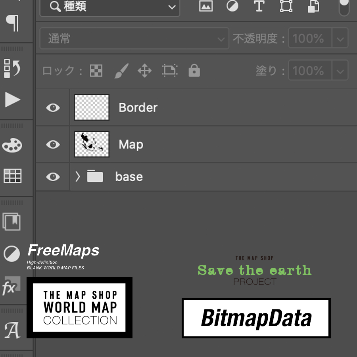Open the Color palette panel icon
357x357 pixels.
12,145
